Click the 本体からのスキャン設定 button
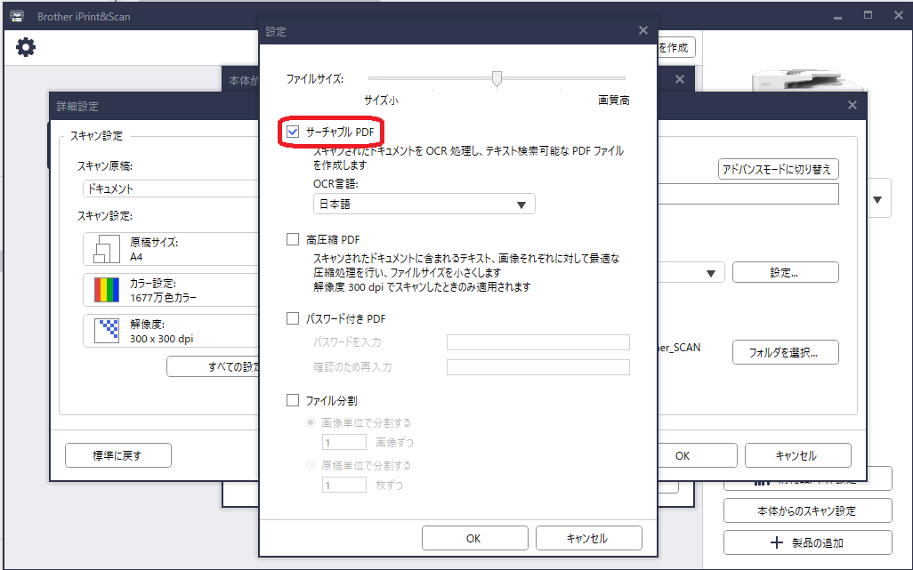This screenshot has height=570, width=913. 808,510
